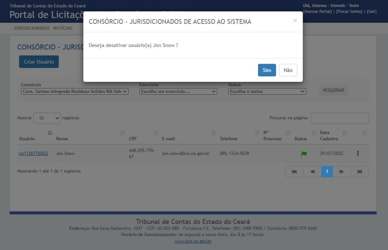Open user link cp11287710422
The width and height of the screenshot is (388, 250).
click(34, 153)
